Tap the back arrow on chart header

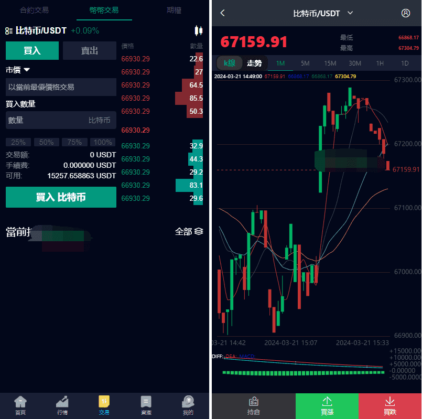[222, 13]
